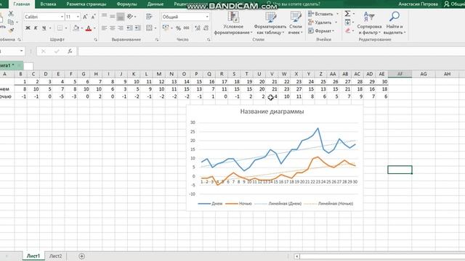Click Clear eraser icon
Image resolution: width=465 pixels, height=261 pixels.
point(347,30)
